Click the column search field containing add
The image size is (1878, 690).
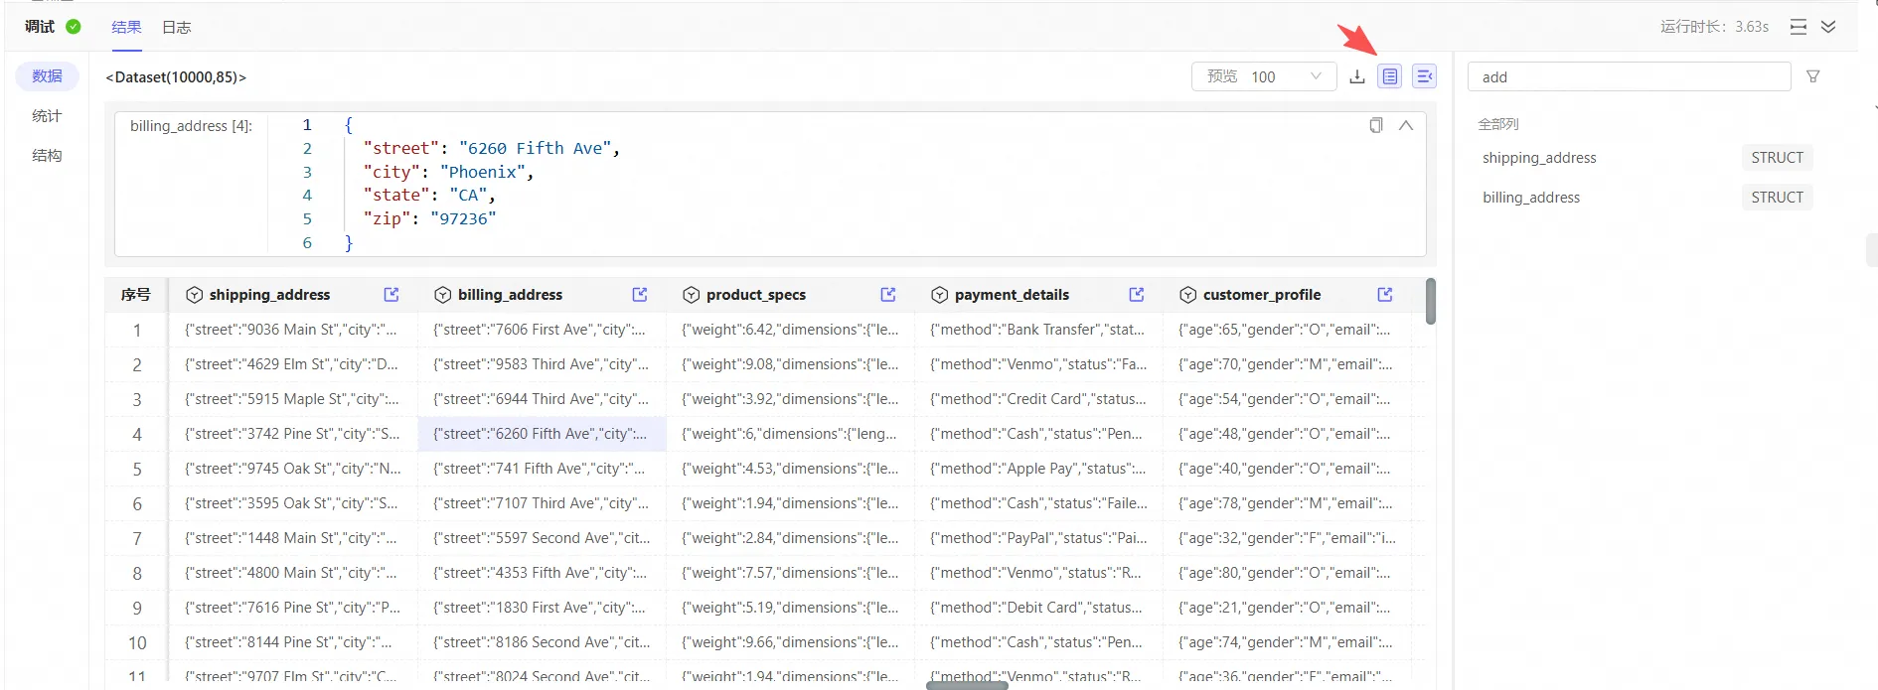click(x=1628, y=77)
